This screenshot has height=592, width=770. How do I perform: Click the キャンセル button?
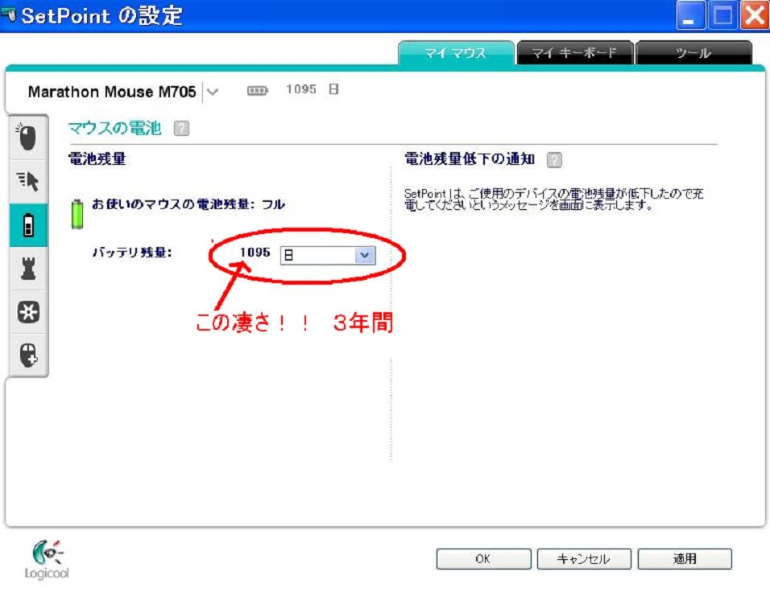[x=584, y=559]
